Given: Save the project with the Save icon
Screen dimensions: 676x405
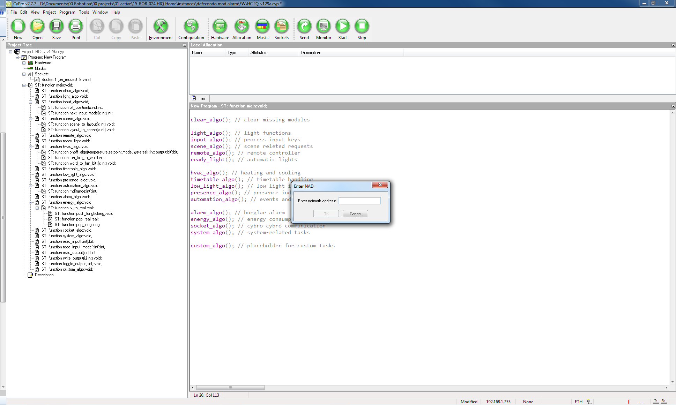Looking at the screenshot, I should [56, 27].
